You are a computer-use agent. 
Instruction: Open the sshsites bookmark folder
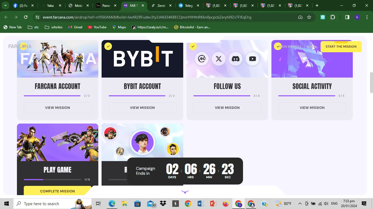point(54,27)
